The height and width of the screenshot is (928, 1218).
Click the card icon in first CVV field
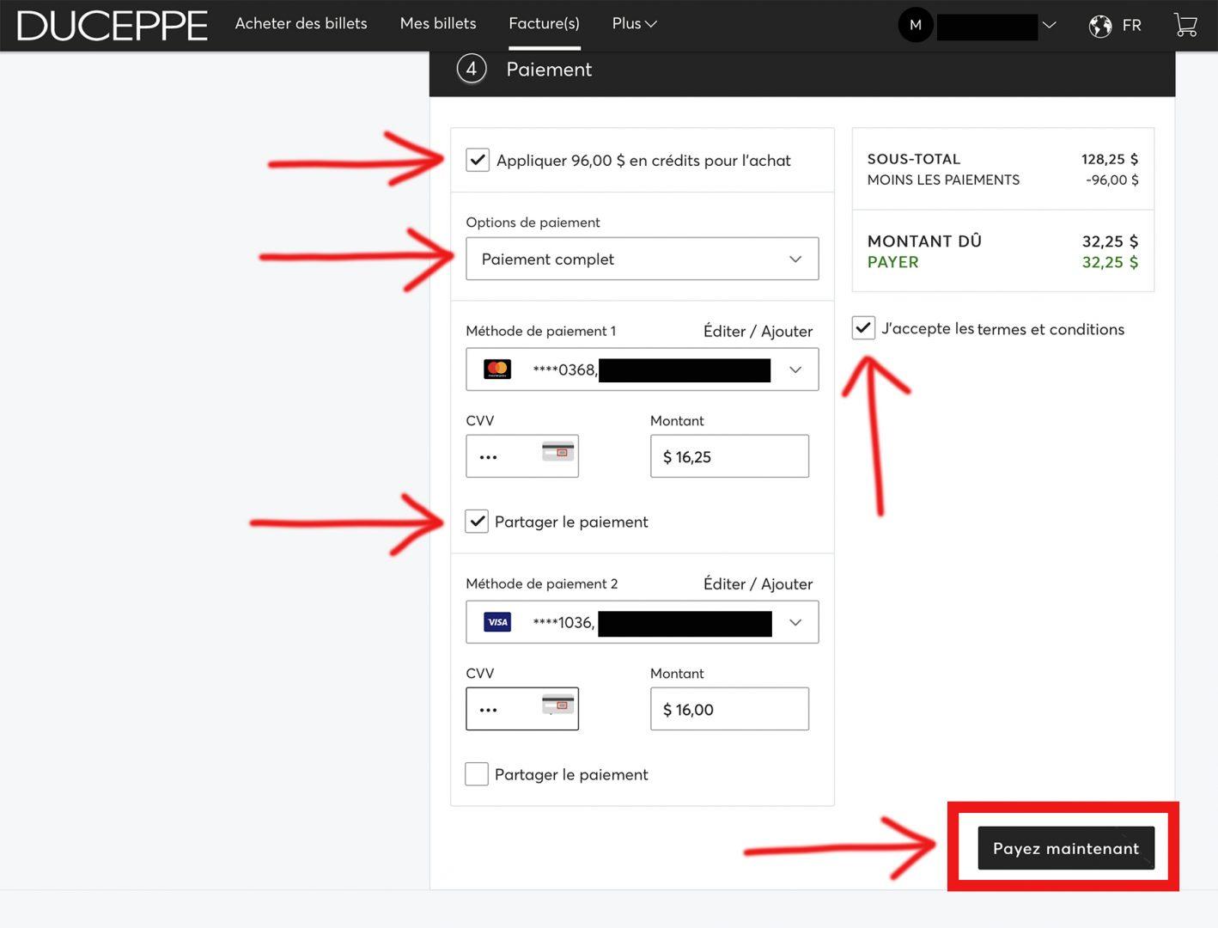pyautogui.click(x=557, y=451)
